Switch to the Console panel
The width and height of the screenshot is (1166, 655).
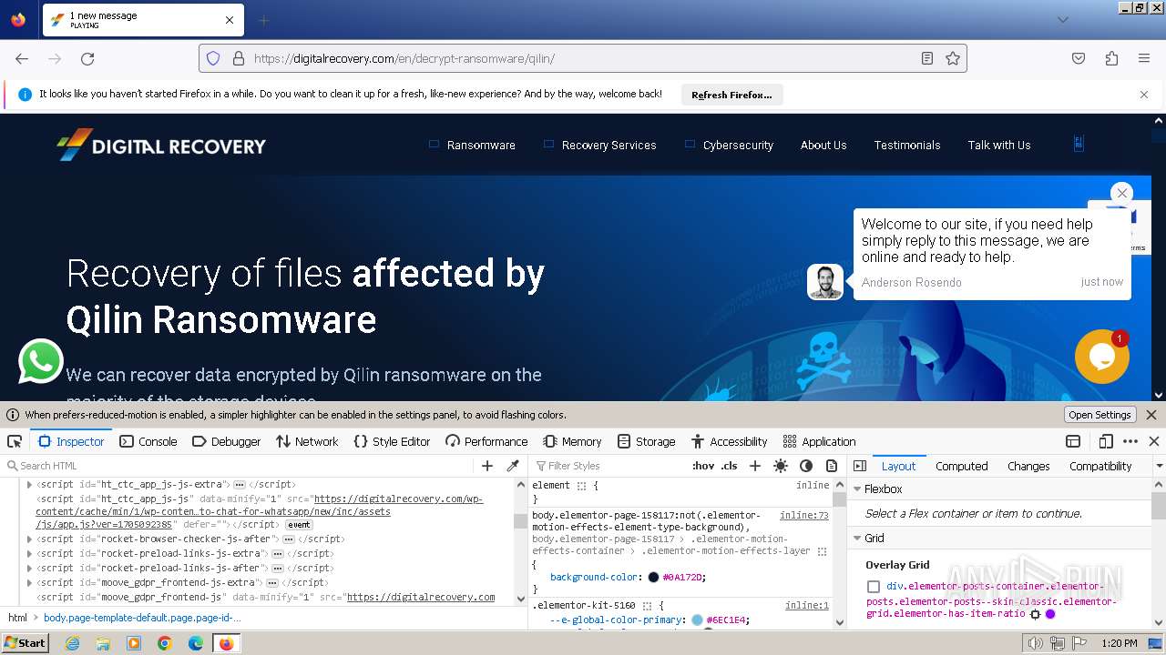[148, 441]
